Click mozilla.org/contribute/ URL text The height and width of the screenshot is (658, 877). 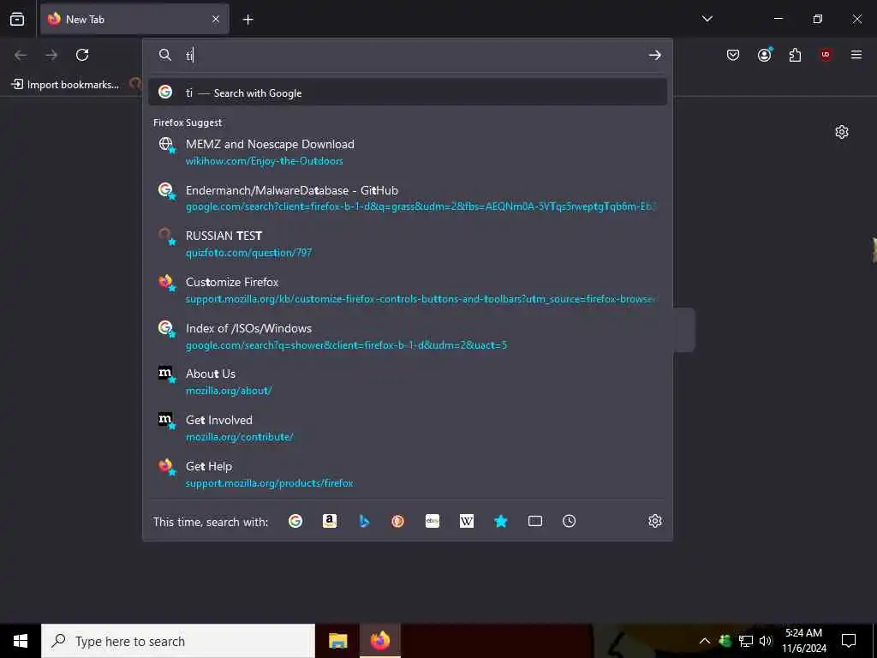click(240, 437)
